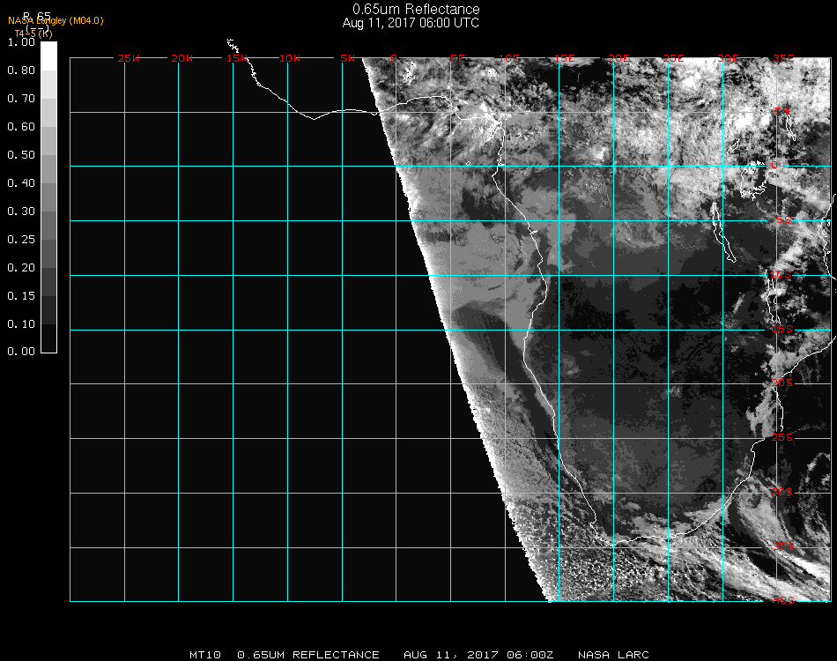Click the 15W longitude label
This screenshot has width=837, height=661.
pos(237,58)
